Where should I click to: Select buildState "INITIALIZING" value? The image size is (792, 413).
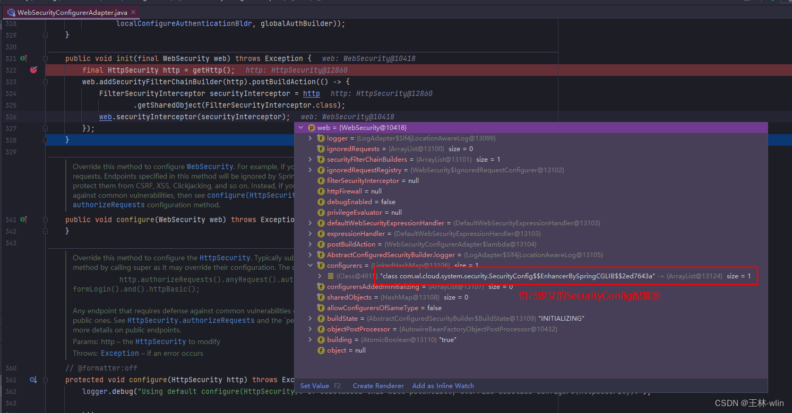(x=561, y=319)
